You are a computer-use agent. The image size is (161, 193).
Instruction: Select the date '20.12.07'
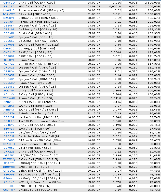[x=93, y=64]
